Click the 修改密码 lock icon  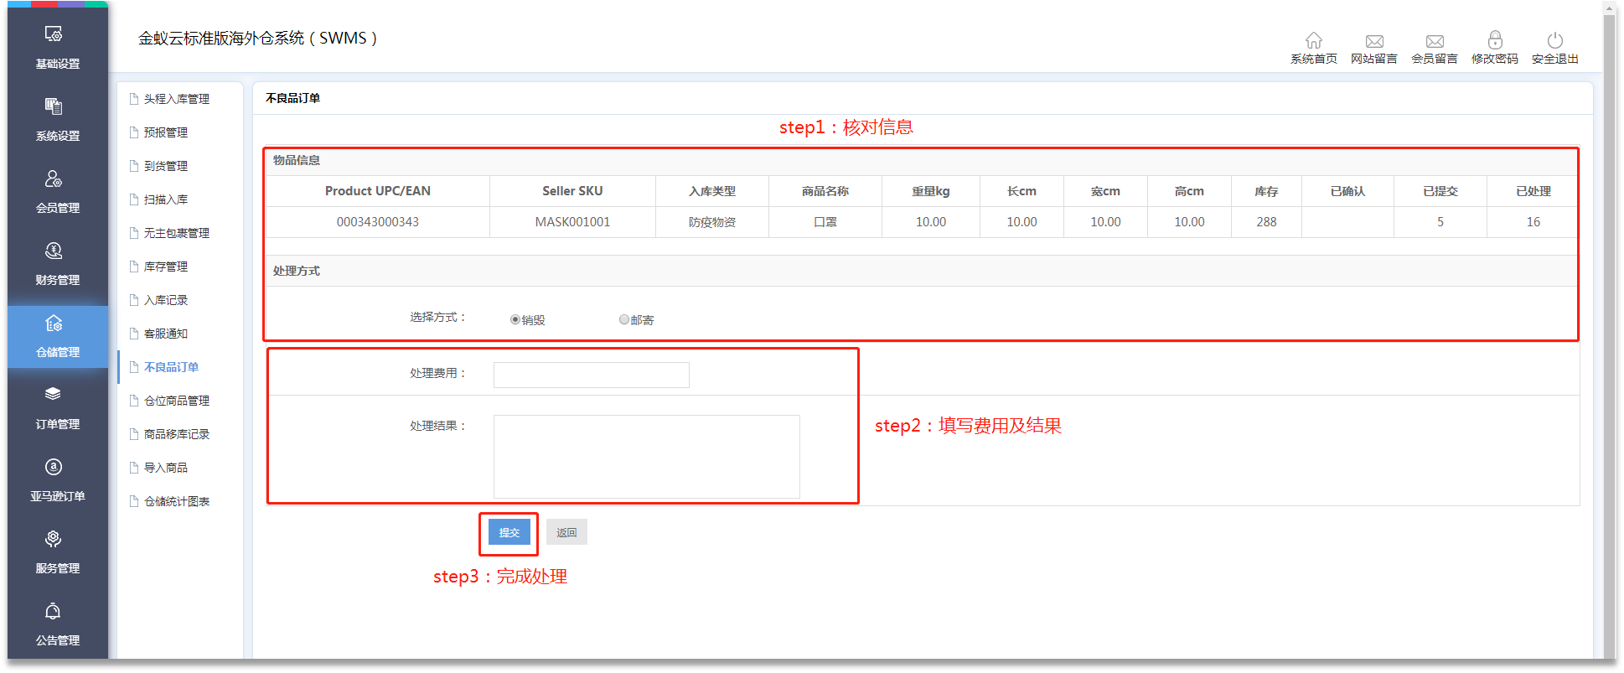pos(1494,41)
